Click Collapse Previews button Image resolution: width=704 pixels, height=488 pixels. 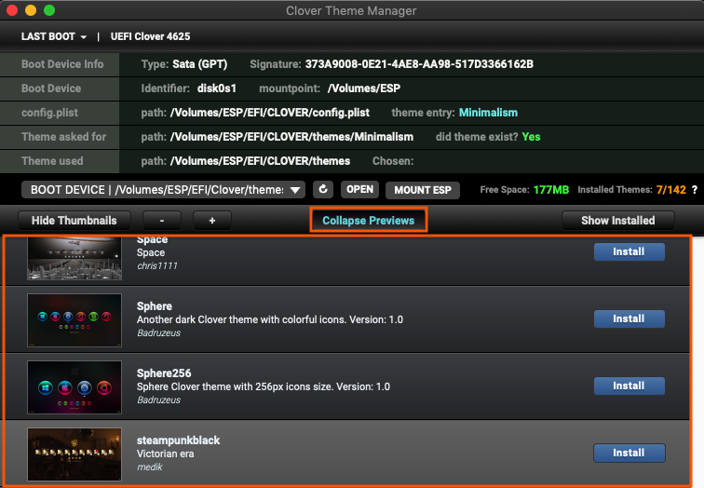pos(368,221)
